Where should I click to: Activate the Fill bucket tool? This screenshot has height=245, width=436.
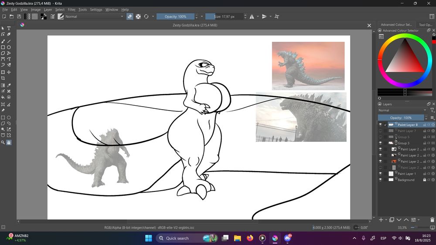pyautogui.click(x=3, y=97)
